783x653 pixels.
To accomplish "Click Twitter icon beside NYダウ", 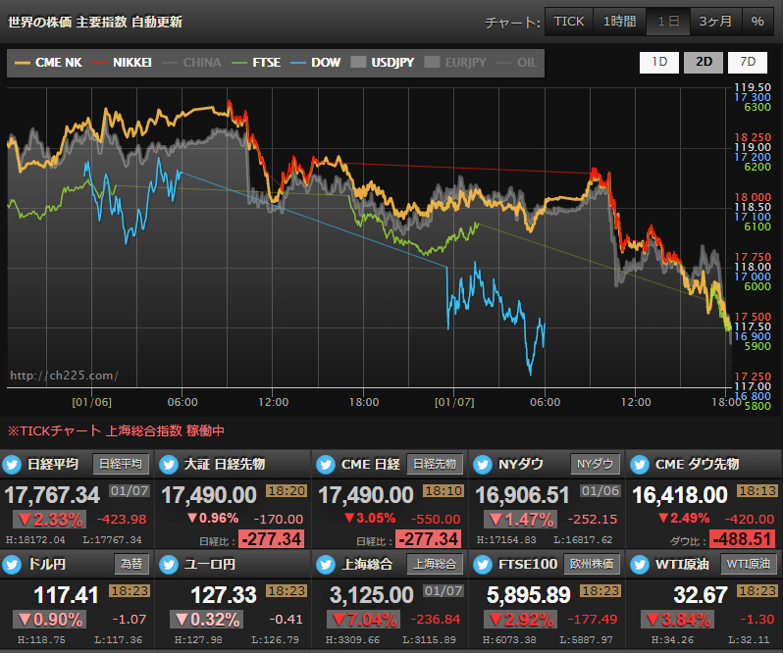I will click(483, 465).
